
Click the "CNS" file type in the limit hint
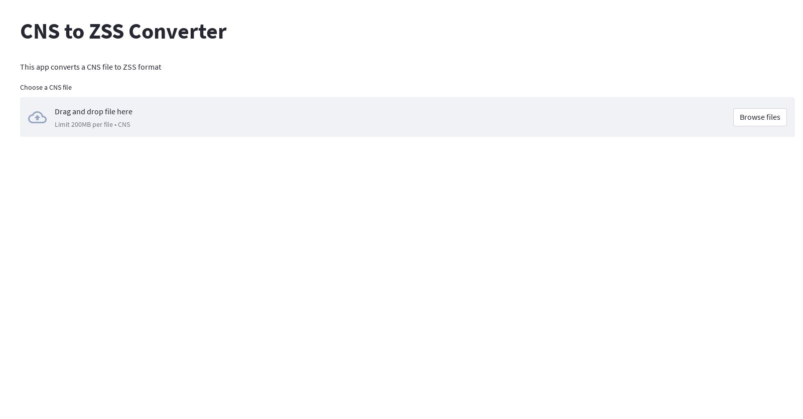(124, 125)
